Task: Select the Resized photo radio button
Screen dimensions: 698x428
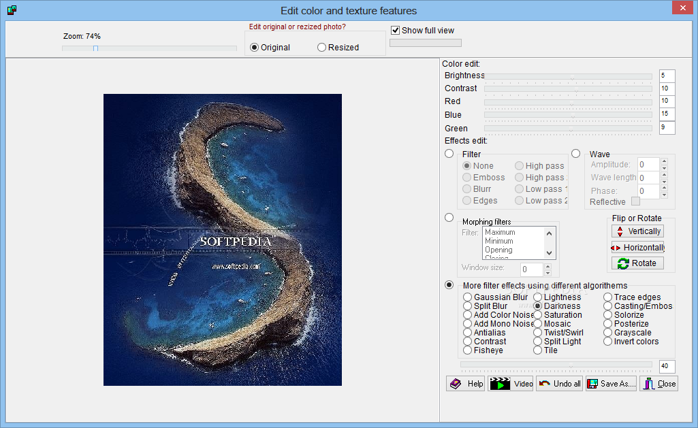Action: tap(321, 47)
